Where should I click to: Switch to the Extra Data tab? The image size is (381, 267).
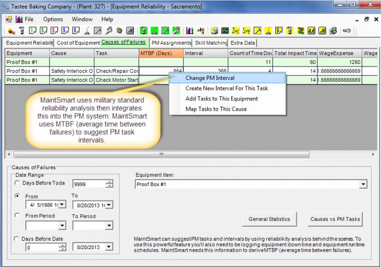pyautogui.click(x=243, y=43)
